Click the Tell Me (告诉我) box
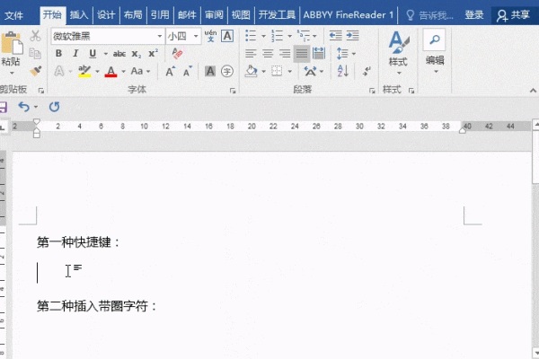 [429, 15]
